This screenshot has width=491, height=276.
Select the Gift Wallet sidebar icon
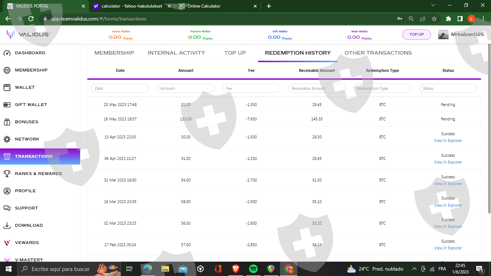(x=7, y=105)
